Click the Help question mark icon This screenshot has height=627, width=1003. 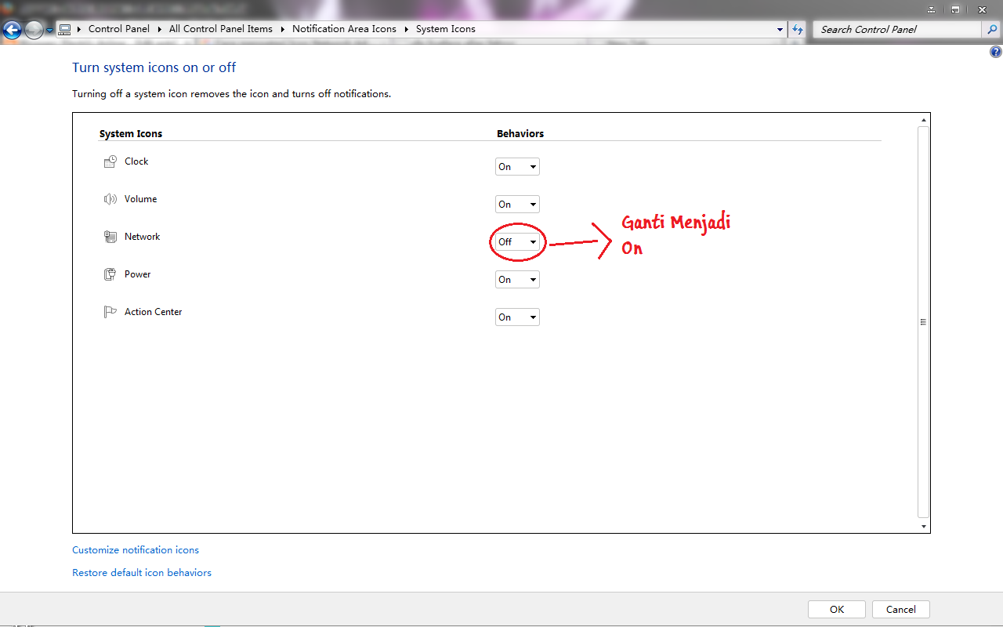click(996, 51)
